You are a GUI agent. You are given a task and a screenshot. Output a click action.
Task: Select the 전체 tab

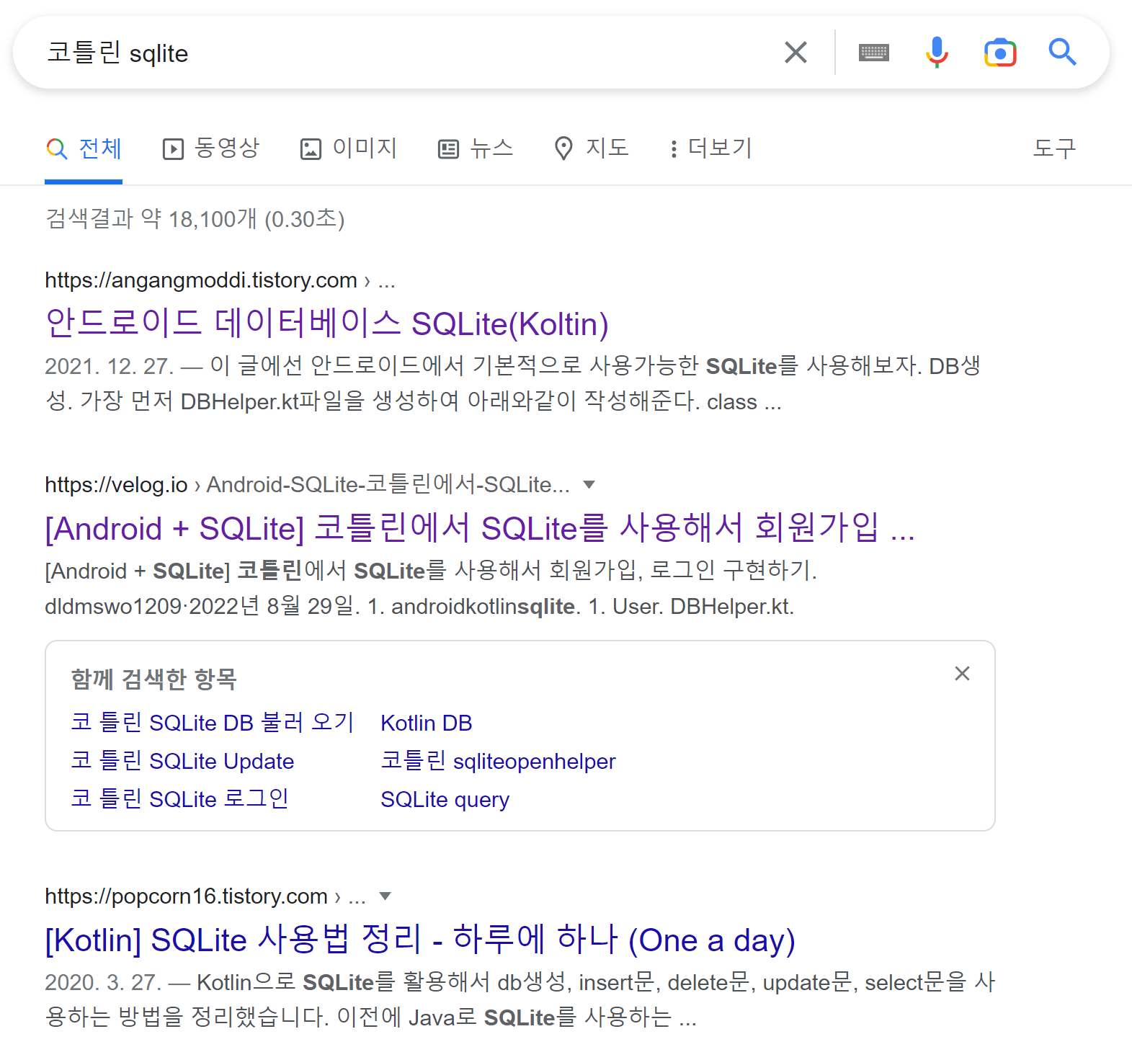coord(84,148)
